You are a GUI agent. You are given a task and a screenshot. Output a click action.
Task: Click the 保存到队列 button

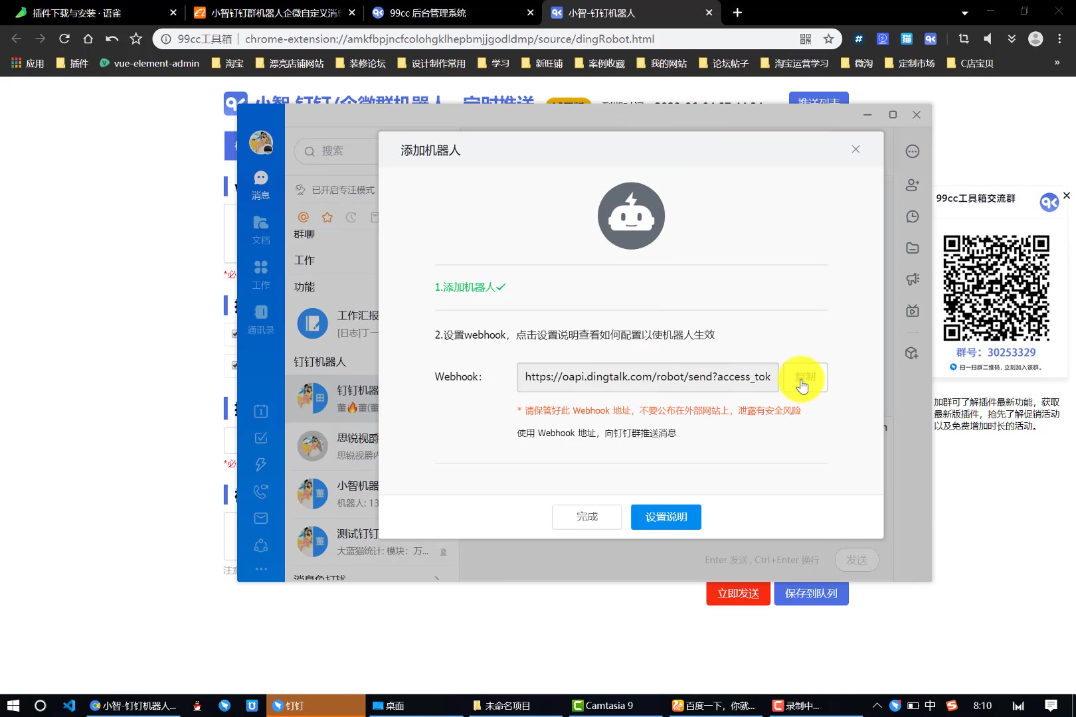(x=811, y=593)
